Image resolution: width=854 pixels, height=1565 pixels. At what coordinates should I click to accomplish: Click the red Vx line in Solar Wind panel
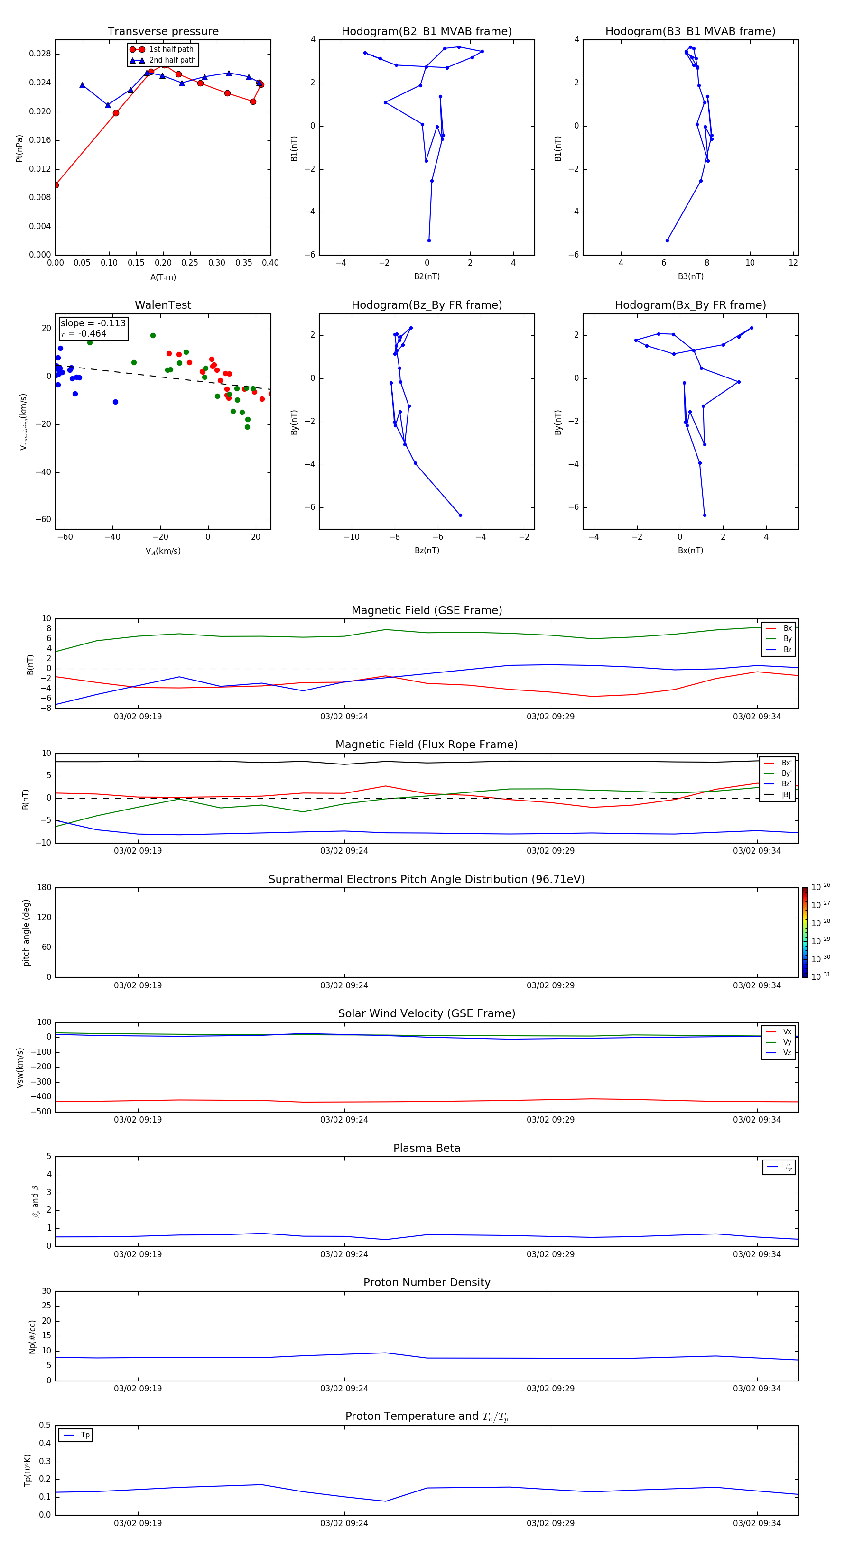[427, 1102]
